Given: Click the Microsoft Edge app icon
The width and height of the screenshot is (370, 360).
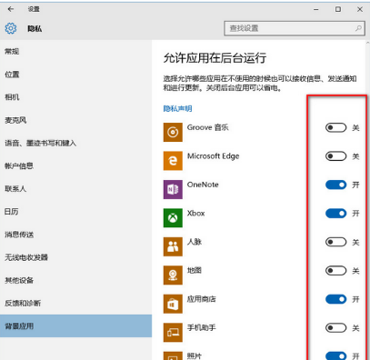Looking at the screenshot, I should (173, 161).
